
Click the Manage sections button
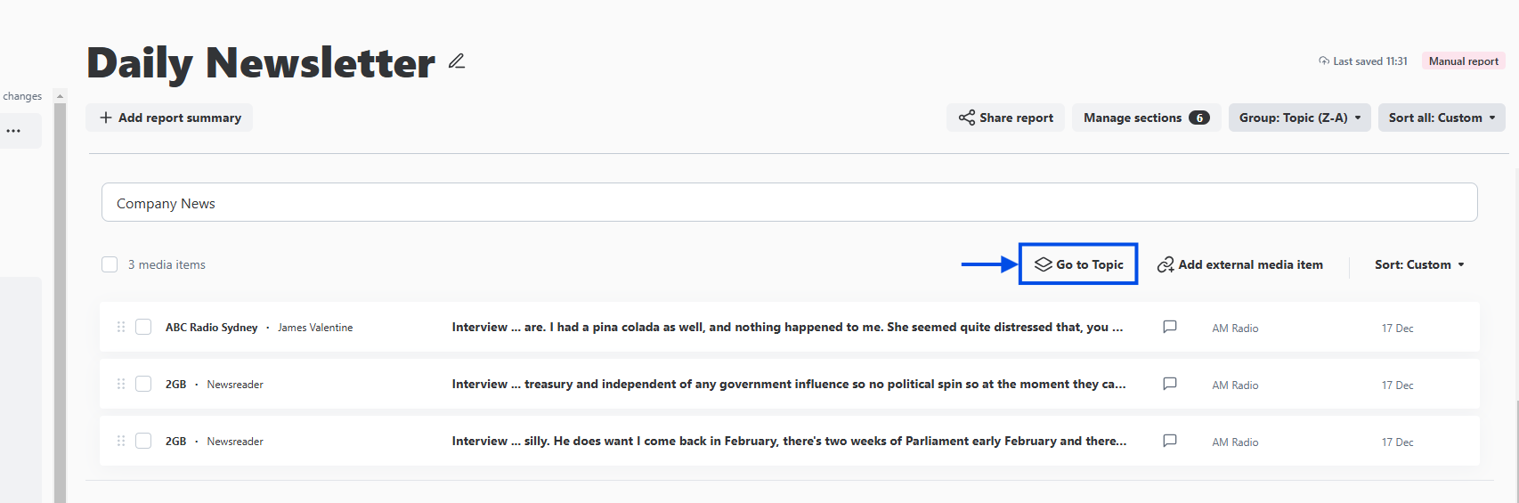[x=1145, y=118]
